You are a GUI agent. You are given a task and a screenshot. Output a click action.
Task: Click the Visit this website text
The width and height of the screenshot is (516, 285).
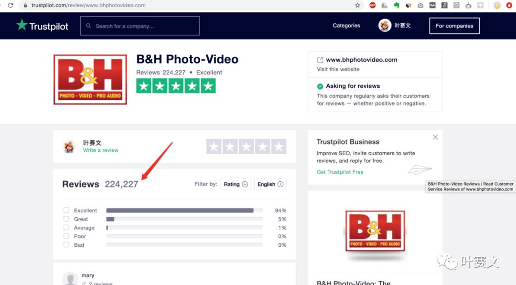pyautogui.click(x=338, y=69)
